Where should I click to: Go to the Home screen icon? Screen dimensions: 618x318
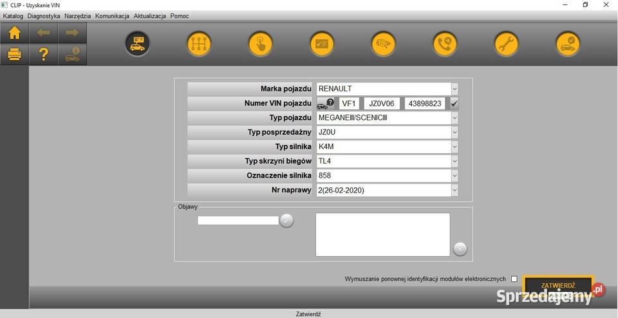[14, 33]
